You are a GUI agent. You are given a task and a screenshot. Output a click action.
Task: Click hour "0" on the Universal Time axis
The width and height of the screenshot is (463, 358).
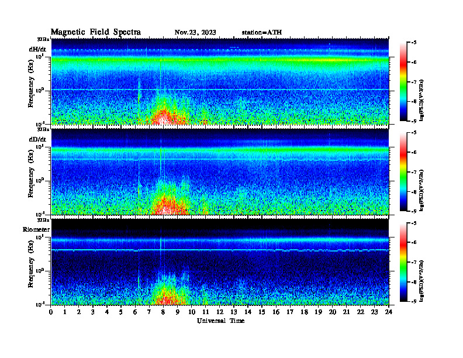click(x=51, y=312)
